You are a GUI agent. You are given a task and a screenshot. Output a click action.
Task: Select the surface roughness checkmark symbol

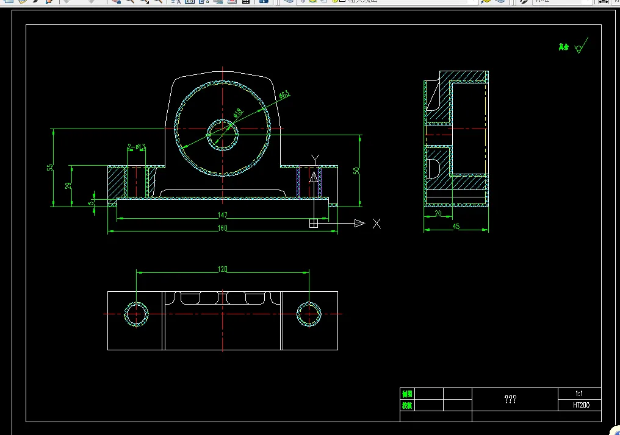pyautogui.click(x=581, y=46)
